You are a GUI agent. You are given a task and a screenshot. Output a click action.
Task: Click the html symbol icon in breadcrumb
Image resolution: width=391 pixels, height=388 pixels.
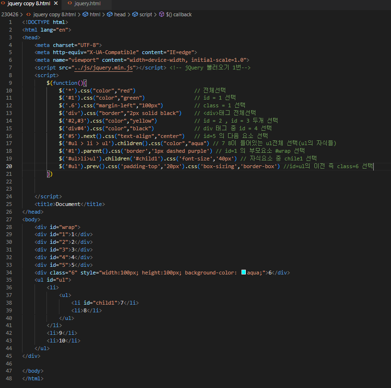tap(85, 14)
